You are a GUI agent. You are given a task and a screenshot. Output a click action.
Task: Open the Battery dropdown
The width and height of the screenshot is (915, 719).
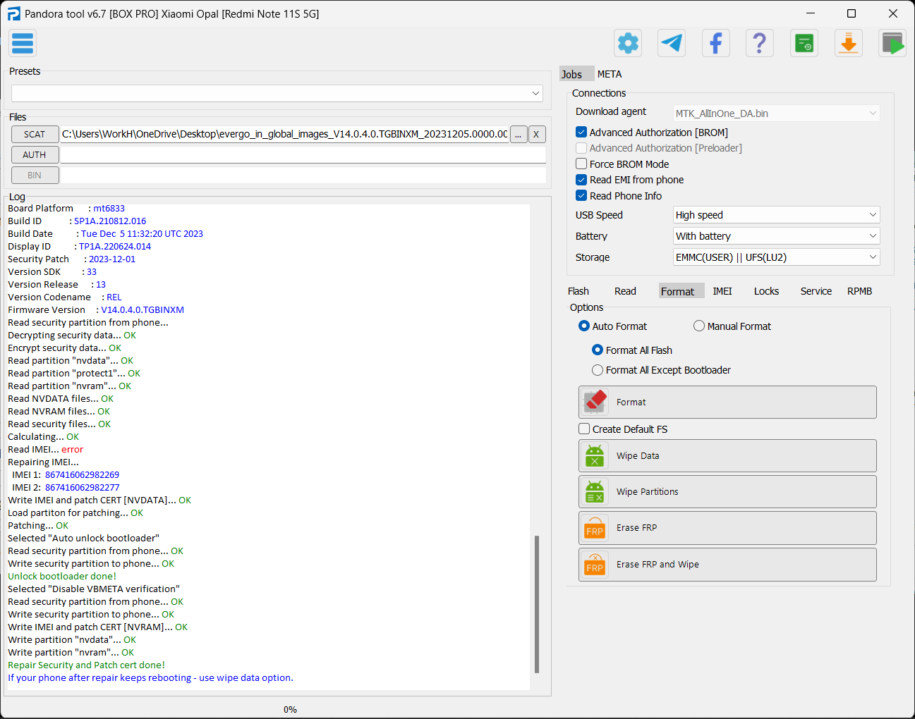(x=777, y=236)
